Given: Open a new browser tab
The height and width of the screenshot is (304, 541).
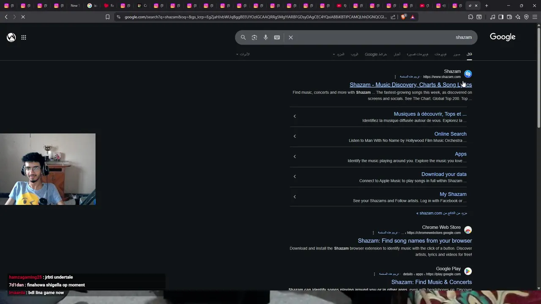Looking at the screenshot, I should (486, 5).
